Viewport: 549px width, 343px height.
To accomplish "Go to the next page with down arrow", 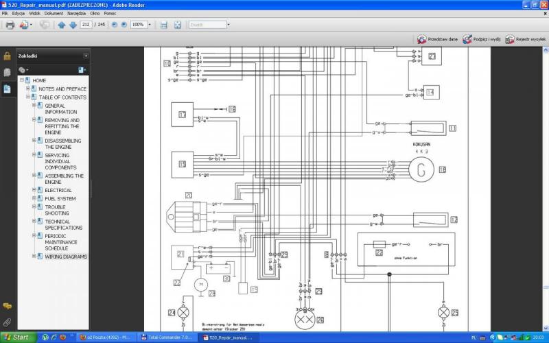I will (73, 25).
